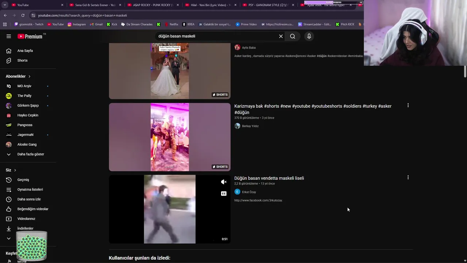Screen dimensions: 467x263
Task: Open wedding couple Shorts thumbnail
Action: [x=170, y=71]
